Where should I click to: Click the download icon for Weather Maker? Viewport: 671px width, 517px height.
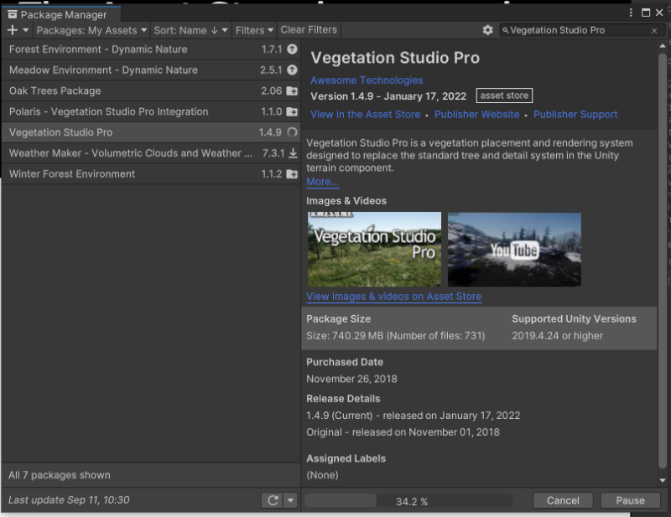coord(292,153)
